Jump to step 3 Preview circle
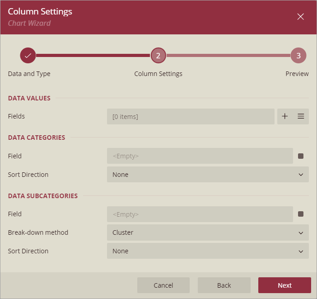 [x=298, y=56]
